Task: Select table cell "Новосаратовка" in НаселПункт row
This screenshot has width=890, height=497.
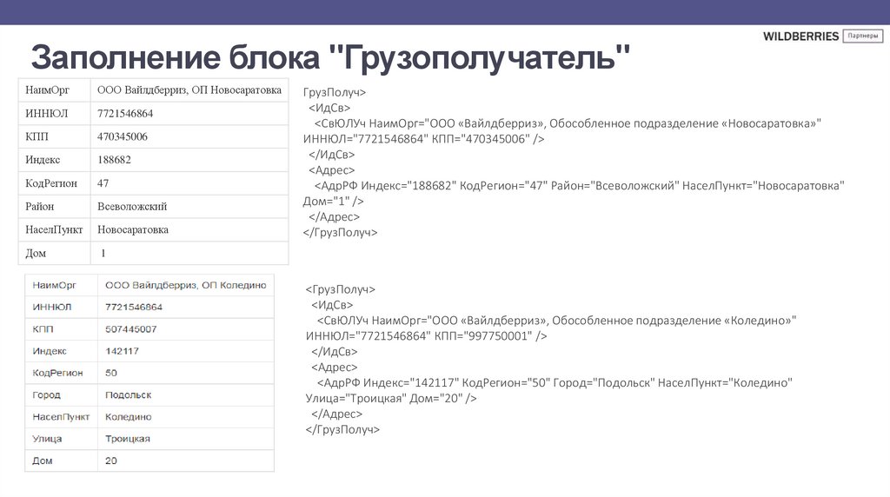Action: [x=133, y=229]
